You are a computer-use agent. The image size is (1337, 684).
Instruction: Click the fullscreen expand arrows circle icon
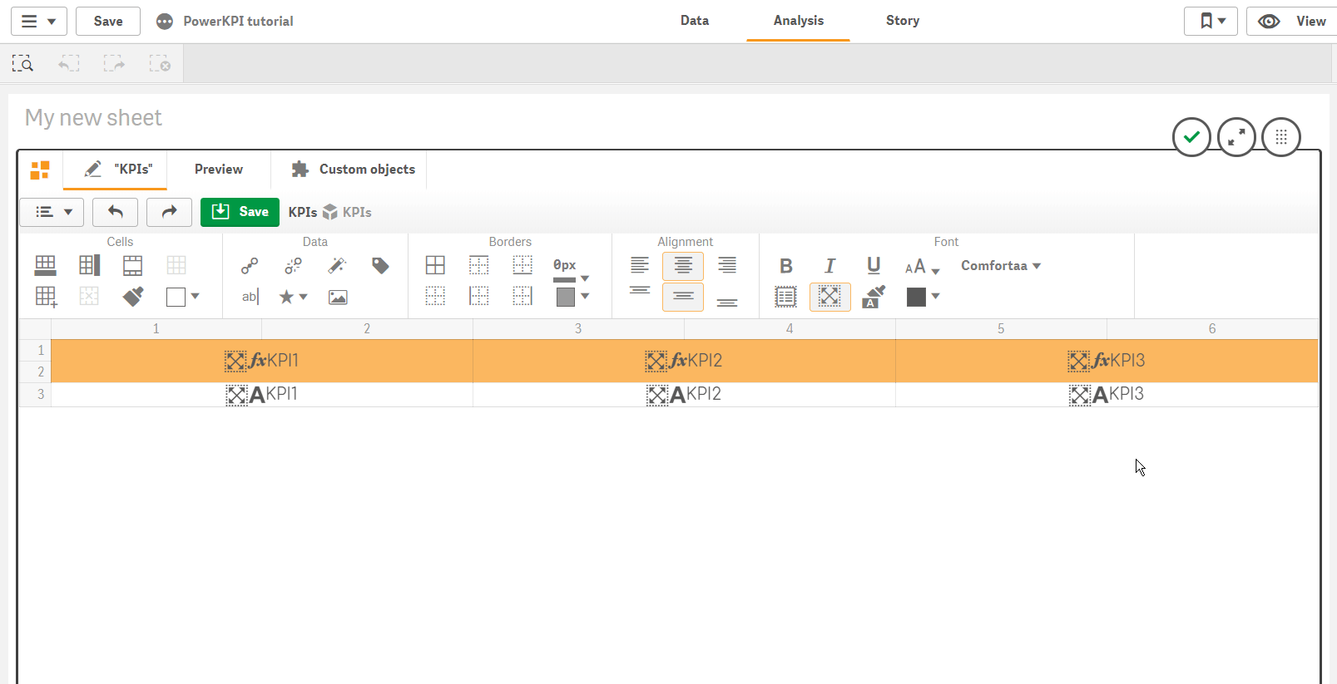pyautogui.click(x=1236, y=137)
